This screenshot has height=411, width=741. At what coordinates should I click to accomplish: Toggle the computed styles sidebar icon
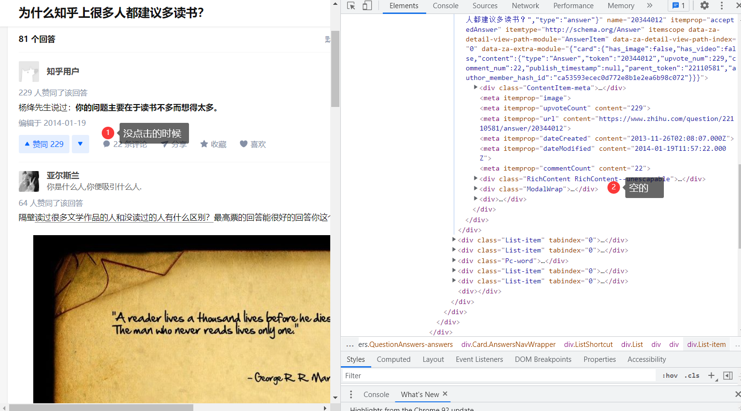pyautogui.click(x=728, y=376)
